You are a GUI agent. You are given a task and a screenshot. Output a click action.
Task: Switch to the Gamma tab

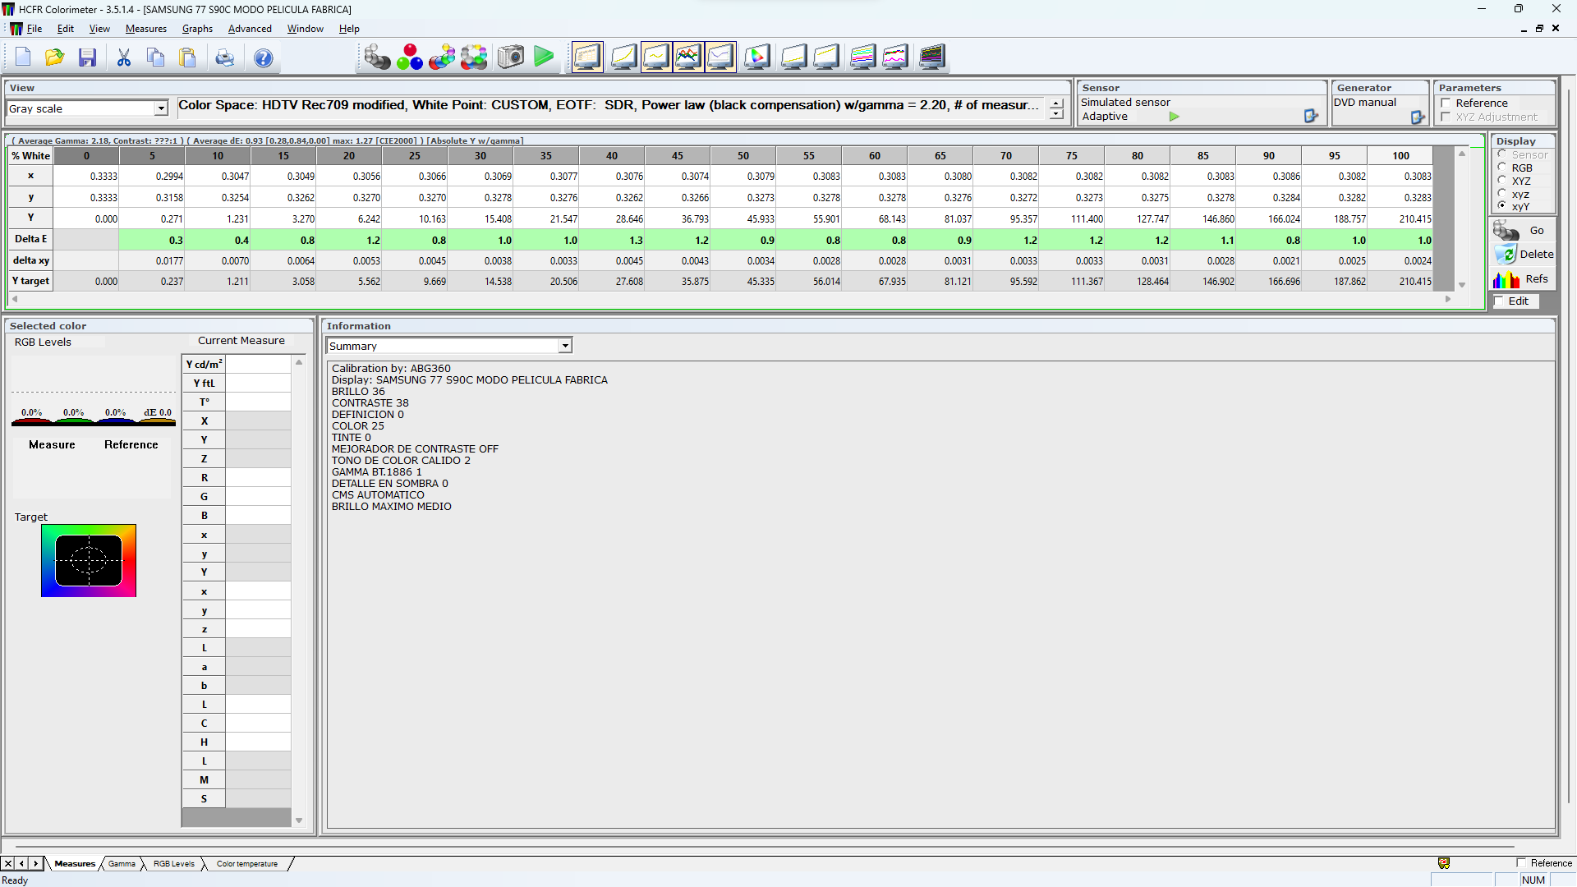[122, 864]
